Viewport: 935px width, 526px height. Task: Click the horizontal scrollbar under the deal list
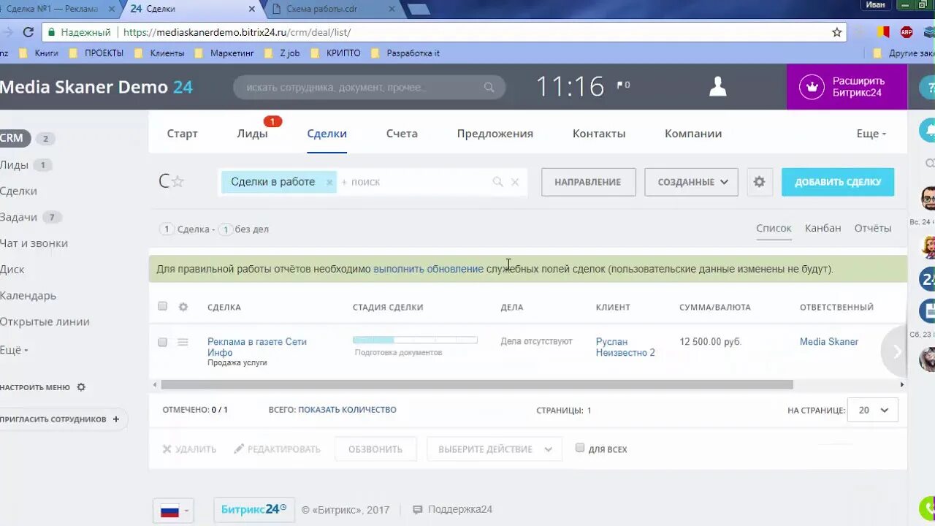click(477, 384)
